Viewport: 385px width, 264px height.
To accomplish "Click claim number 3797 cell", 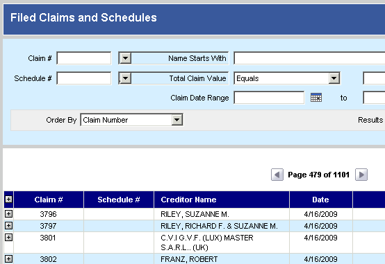I will [x=49, y=226].
